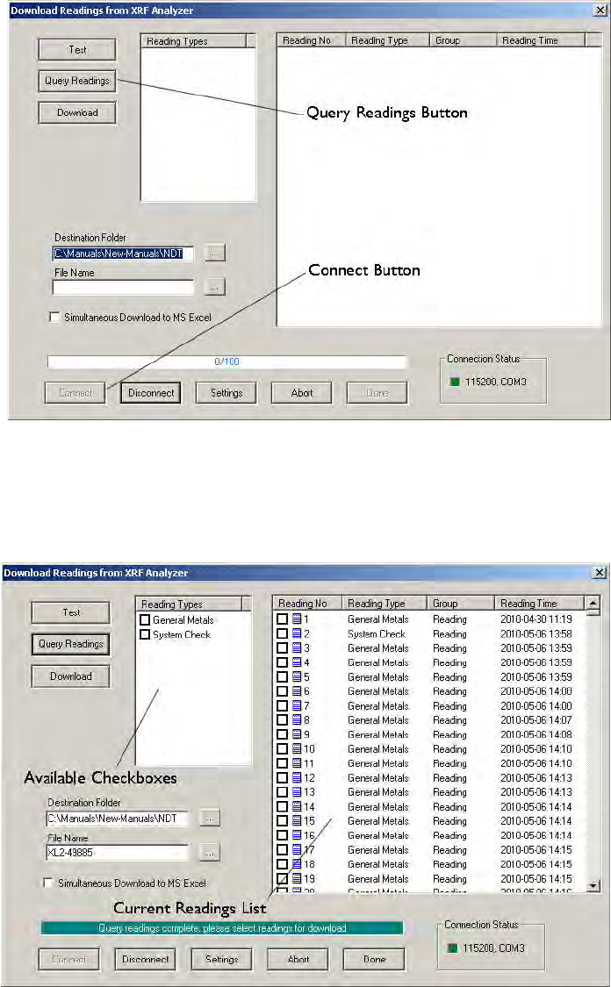Click the 'Query readings complete' status bar
Image resolution: width=611 pixels, height=987 pixels.
click(222, 928)
